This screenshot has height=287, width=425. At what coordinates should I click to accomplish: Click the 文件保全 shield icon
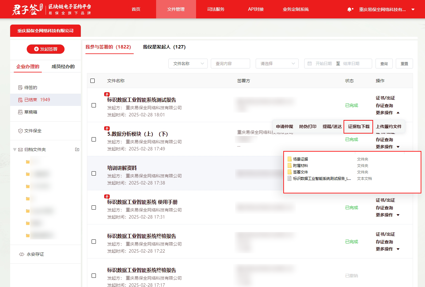pyautogui.click(x=20, y=131)
